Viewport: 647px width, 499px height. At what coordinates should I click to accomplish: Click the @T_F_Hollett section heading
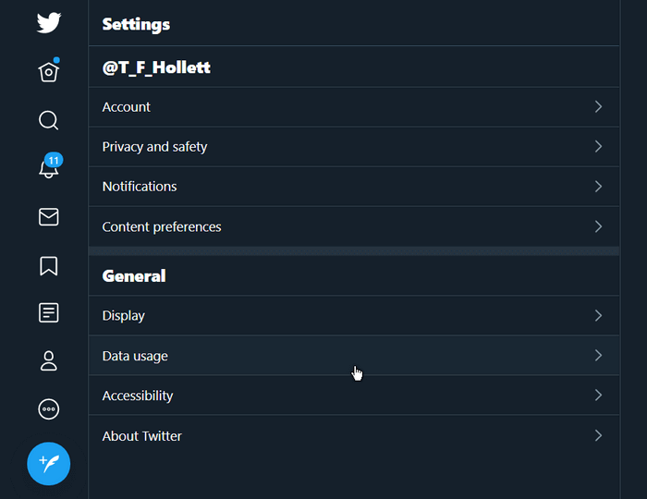click(x=156, y=67)
